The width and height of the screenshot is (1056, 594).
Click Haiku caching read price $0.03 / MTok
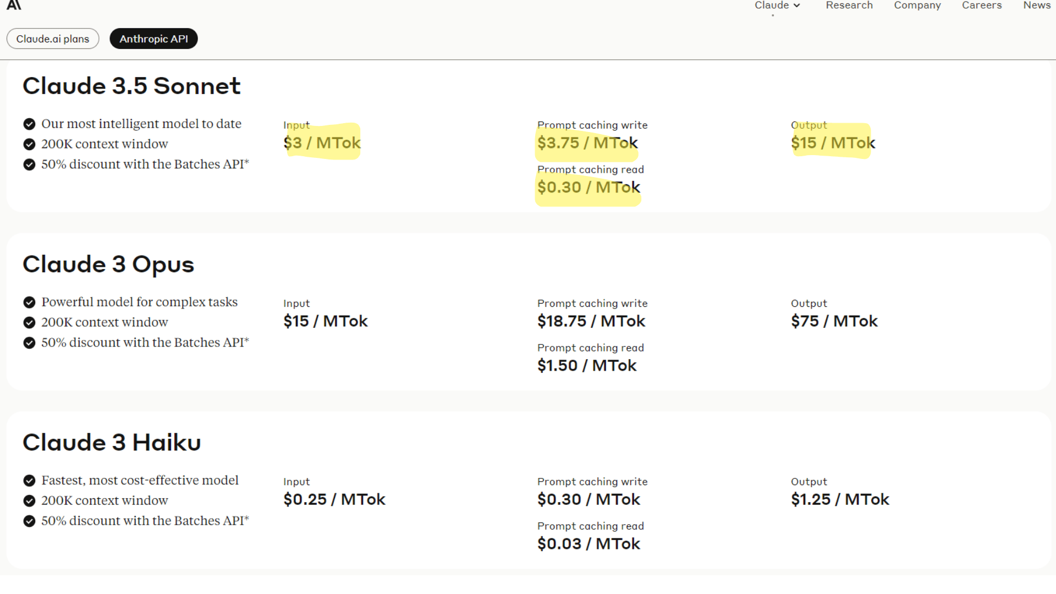click(588, 544)
